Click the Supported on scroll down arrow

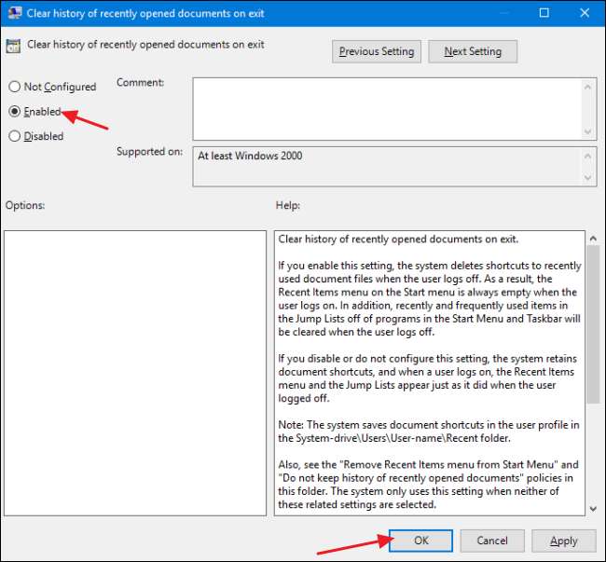pyautogui.click(x=588, y=178)
